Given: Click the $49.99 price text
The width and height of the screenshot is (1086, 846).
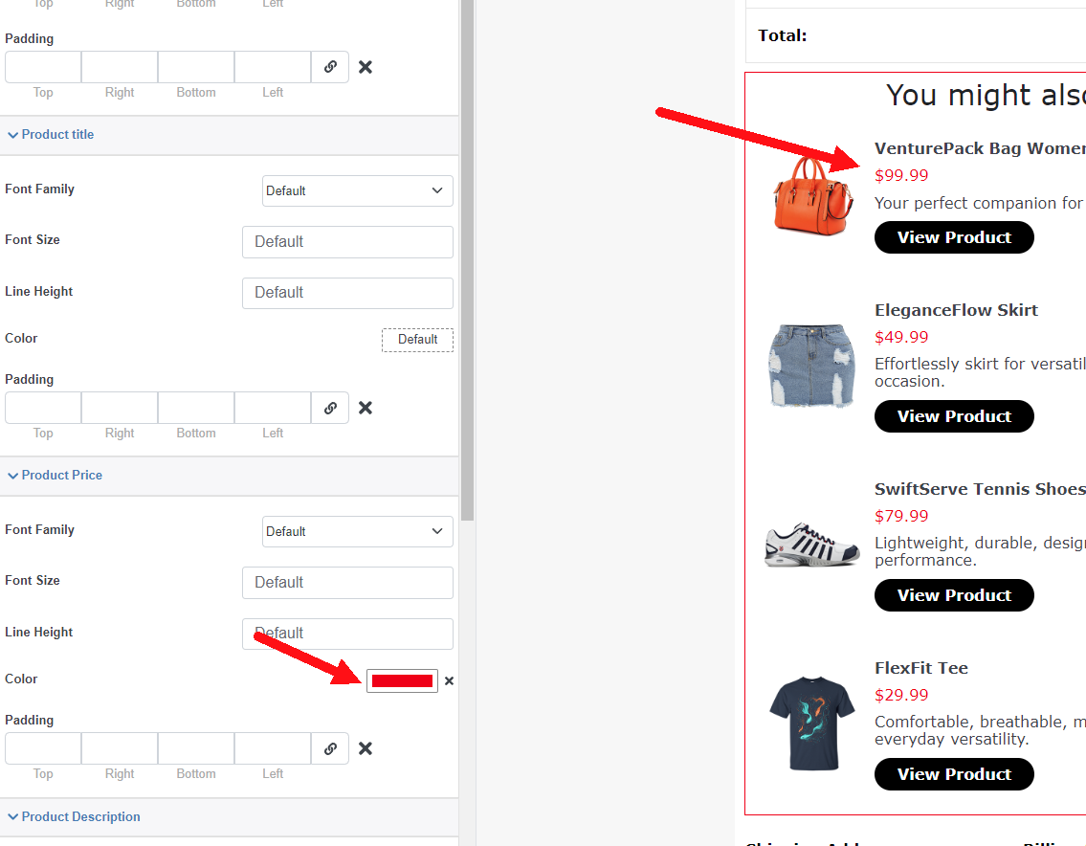Looking at the screenshot, I should point(901,338).
